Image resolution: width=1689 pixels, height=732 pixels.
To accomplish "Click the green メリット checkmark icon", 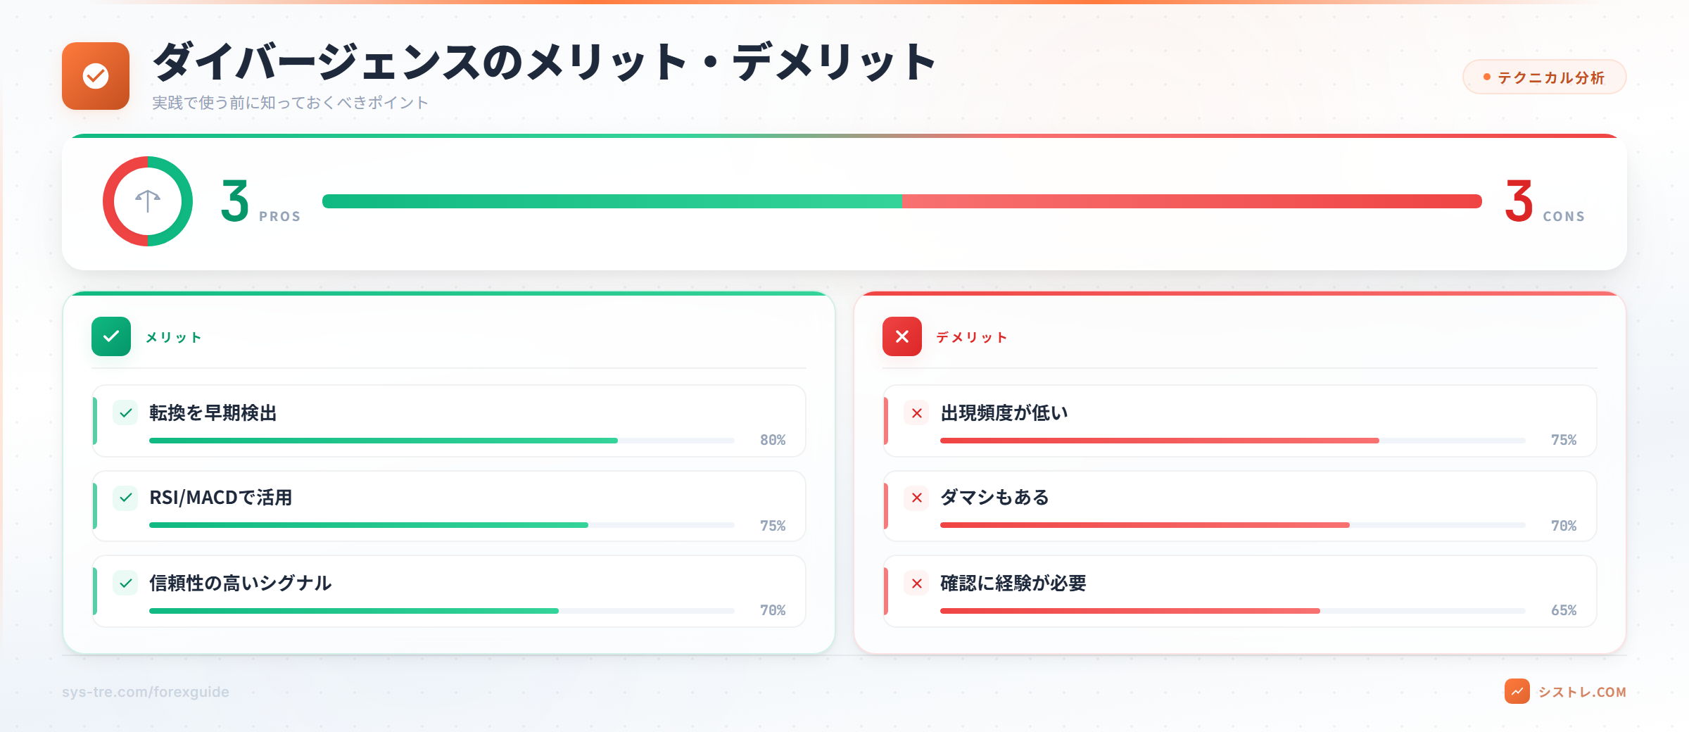I will point(111,336).
